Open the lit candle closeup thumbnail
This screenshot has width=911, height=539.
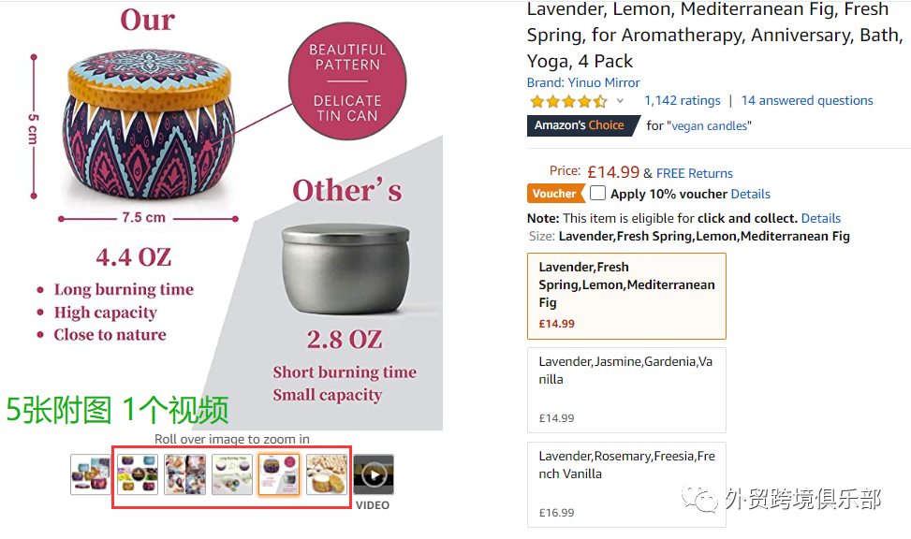coord(327,474)
